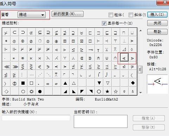Click the 新的搜索(W)... button
169x136 pixels.
click(x=67, y=14)
